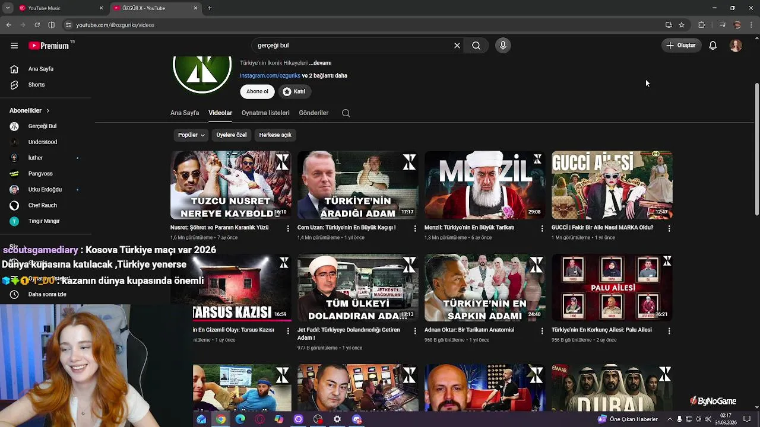Open the Jet Fadıl video title

pos(349,334)
